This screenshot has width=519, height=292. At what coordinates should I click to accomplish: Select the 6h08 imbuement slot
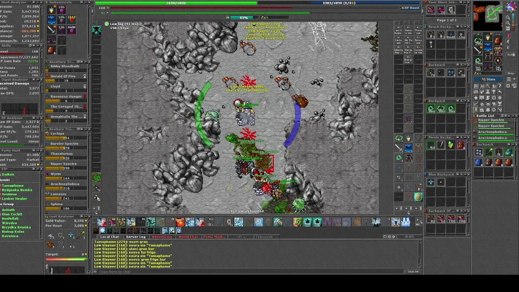71,29
